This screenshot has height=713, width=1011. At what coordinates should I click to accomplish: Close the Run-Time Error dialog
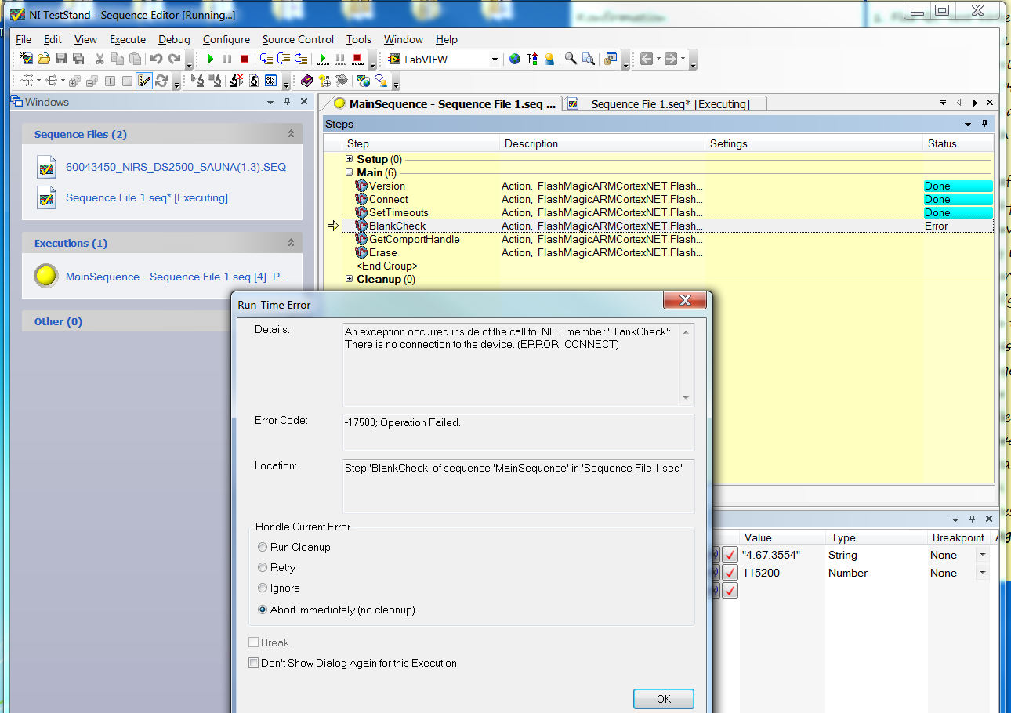coord(685,301)
